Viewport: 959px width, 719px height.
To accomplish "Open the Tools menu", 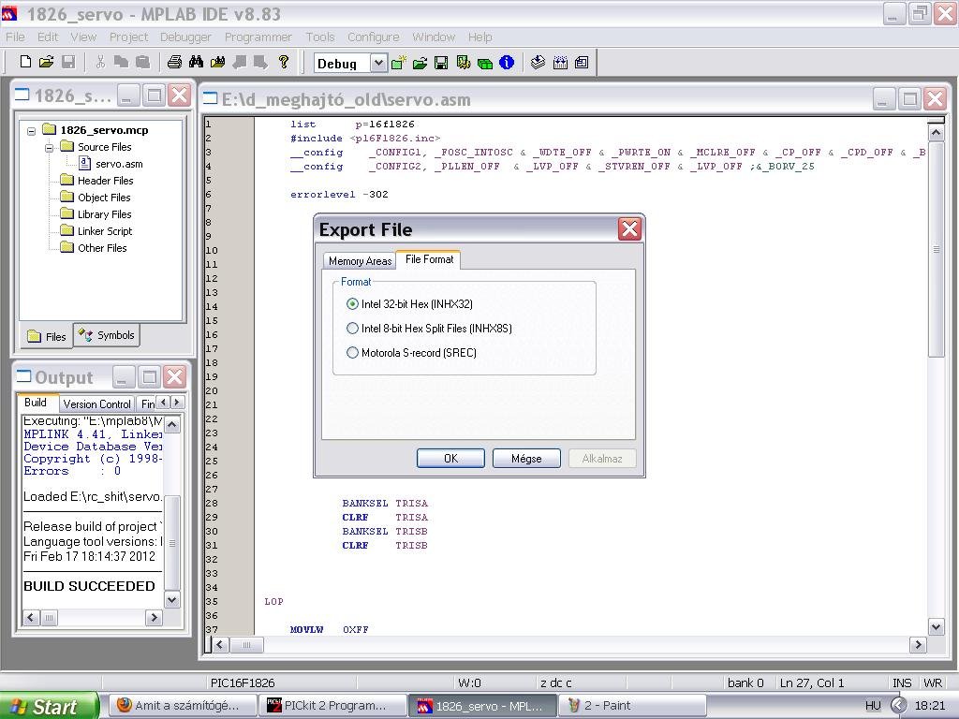I will [x=320, y=37].
